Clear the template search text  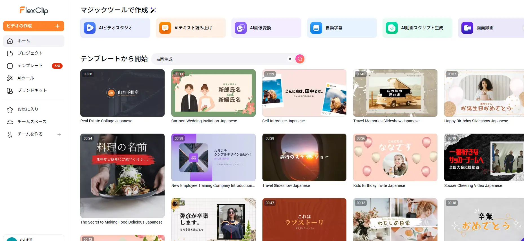[x=290, y=59]
